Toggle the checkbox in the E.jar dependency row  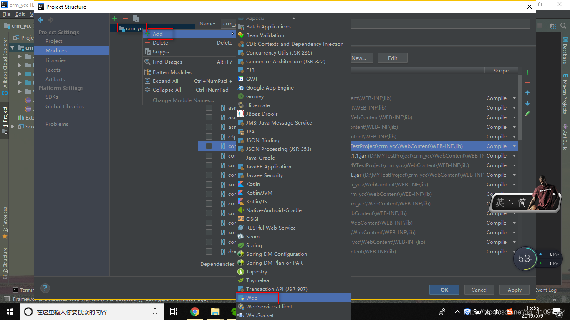[209, 175]
